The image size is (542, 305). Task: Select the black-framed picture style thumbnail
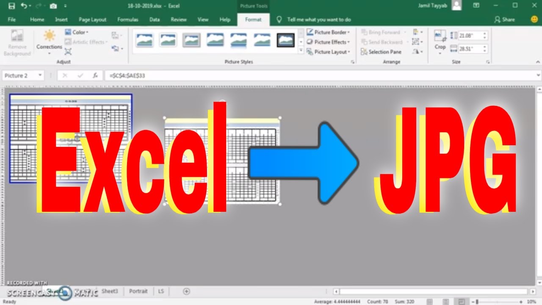285,40
